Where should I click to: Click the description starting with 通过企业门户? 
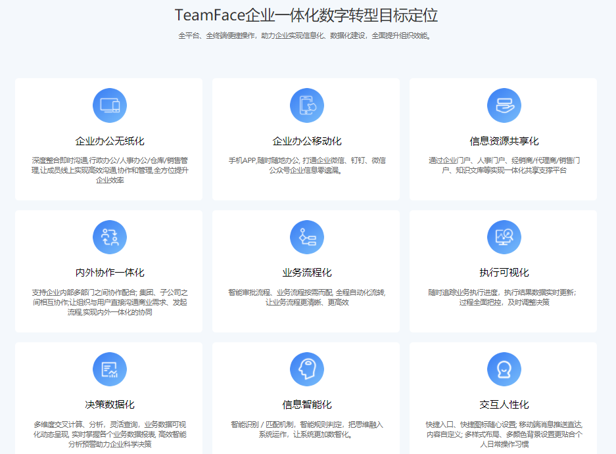click(504, 166)
